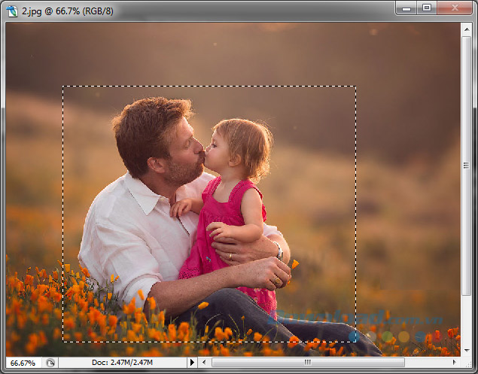Click the horizontal scrollbar left arrow
The height and width of the screenshot is (374, 478).
204,363
